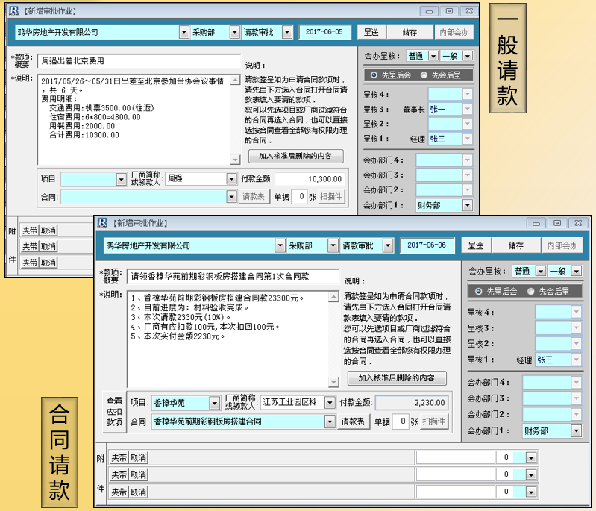Click the payment amount field showing 10,300.00
The image size is (596, 511).
tap(310, 179)
